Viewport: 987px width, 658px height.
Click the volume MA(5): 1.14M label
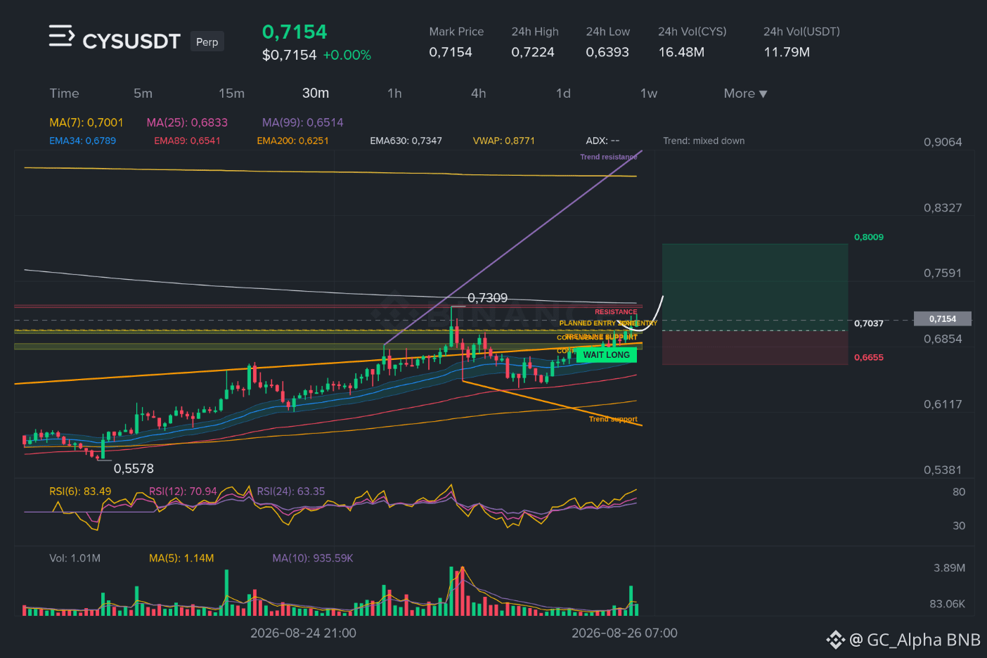(181, 558)
